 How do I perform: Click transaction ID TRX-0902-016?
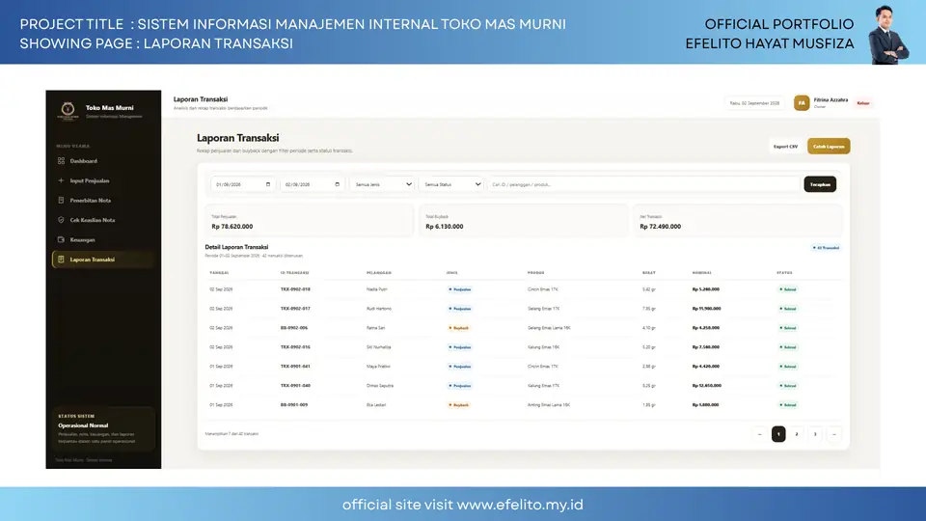coord(295,347)
